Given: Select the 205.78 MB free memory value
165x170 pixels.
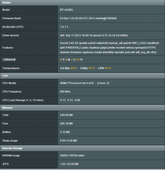Looking at the screenshot, I should [x=66, y=124].
